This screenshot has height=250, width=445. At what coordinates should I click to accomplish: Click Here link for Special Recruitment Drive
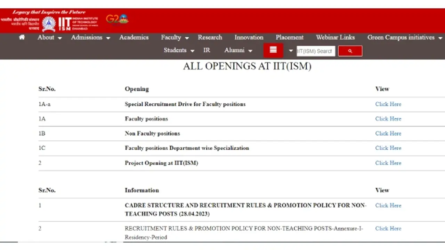(388, 104)
